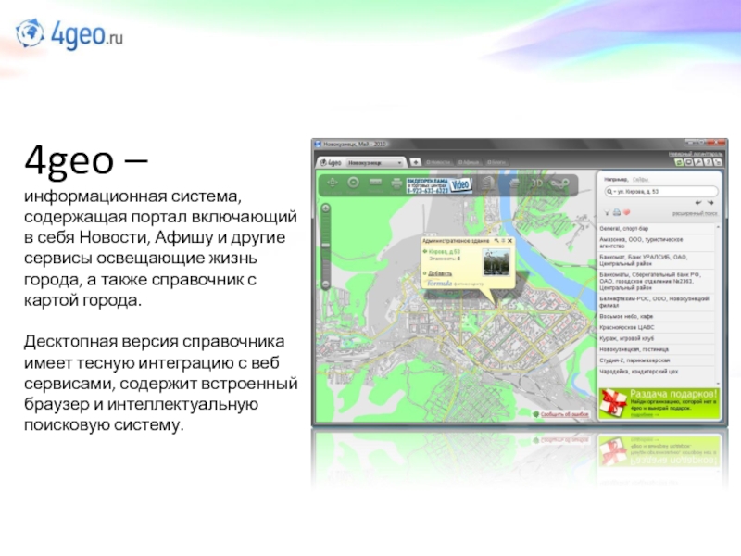The width and height of the screenshot is (741, 556).
Task: Select General, спорт бар result
Action: pos(657,228)
